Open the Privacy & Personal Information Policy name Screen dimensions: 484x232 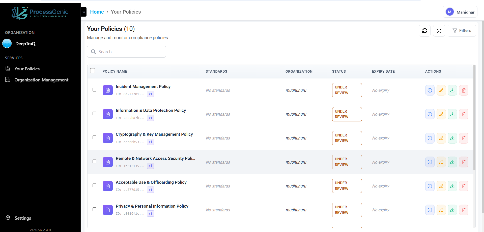(x=152, y=206)
